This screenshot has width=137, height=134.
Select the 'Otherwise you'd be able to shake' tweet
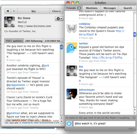pyautogui.click(x=99, y=98)
